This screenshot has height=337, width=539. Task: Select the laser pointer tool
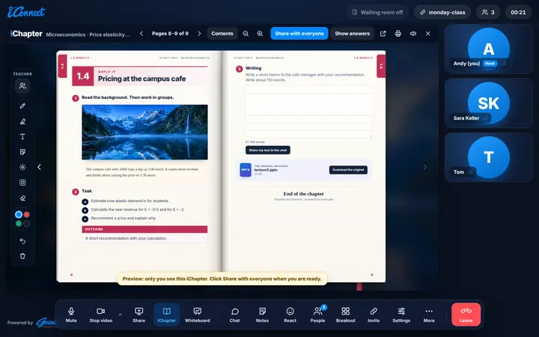[x=22, y=167]
